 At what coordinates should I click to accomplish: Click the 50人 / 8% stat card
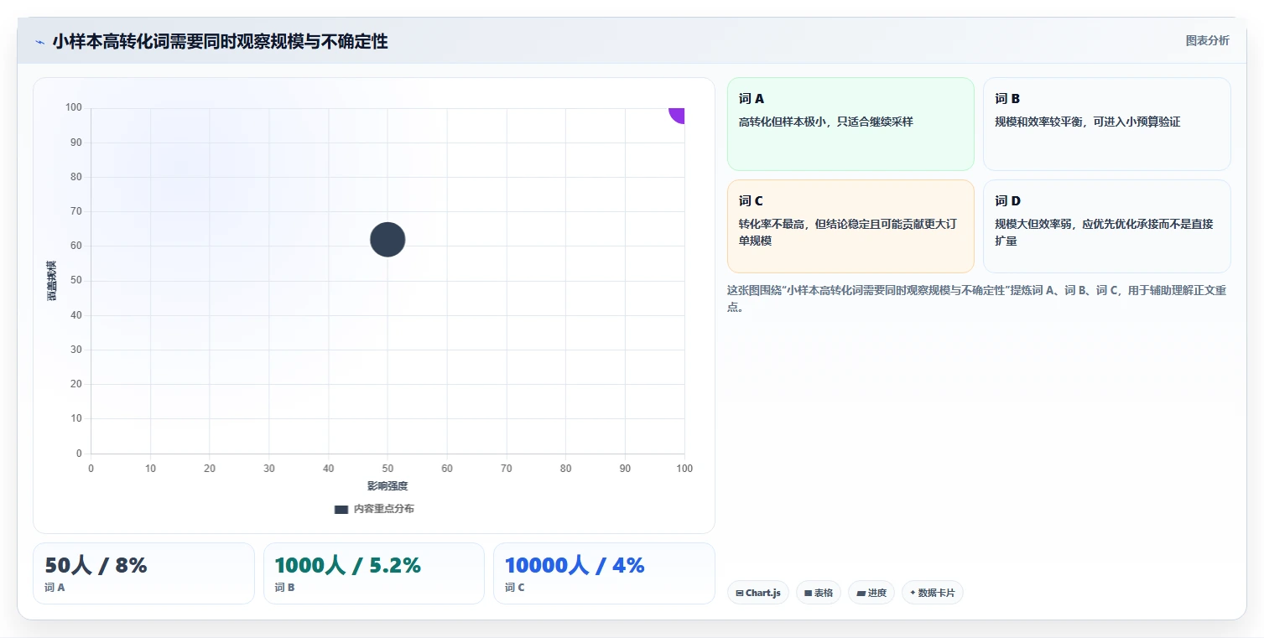click(143, 573)
